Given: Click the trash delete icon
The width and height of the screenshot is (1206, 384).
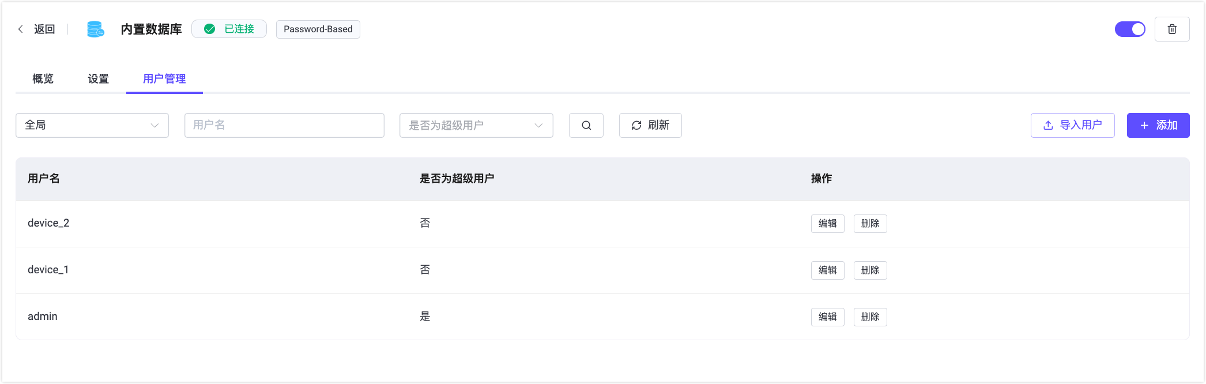Looking at the screenshot, I should click(x=1172, y=29).
